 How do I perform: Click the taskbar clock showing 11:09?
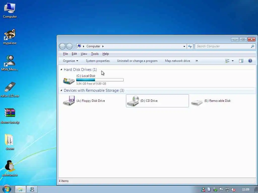point(246,189)
